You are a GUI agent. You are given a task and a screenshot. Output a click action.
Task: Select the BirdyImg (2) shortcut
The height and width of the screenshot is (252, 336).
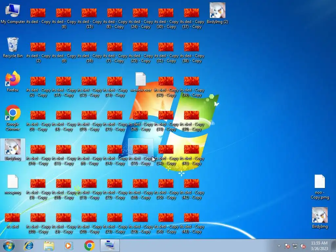point(217,13)
